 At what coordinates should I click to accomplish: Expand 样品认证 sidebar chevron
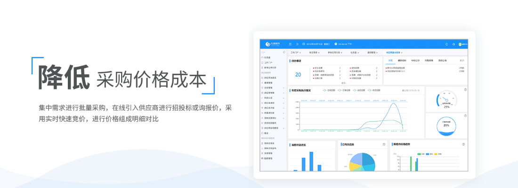click(x=283, y=98)
